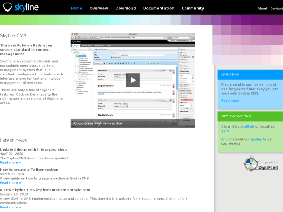Click the LIVE DEMO panel header
The width and height of the screenshot is (283, 212).
[x=250, y=75]
